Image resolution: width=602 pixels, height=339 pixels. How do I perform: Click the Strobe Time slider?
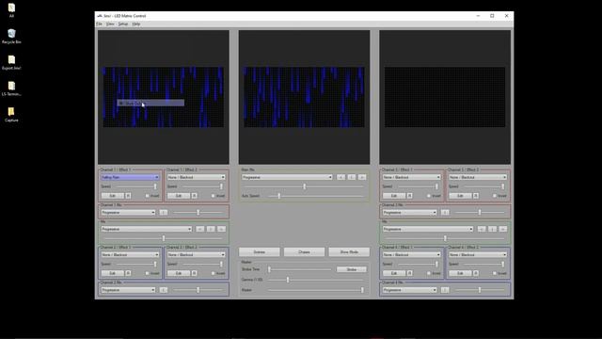tap(300, 269)
